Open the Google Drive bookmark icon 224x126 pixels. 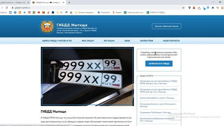pyautogui.click(x=71, y=13)
